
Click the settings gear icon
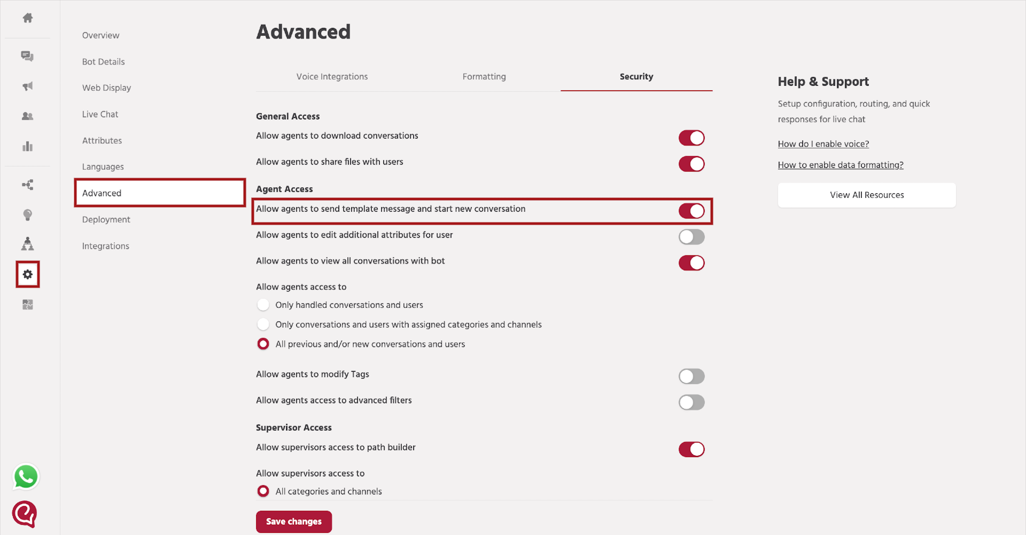[x=27, y=275]
